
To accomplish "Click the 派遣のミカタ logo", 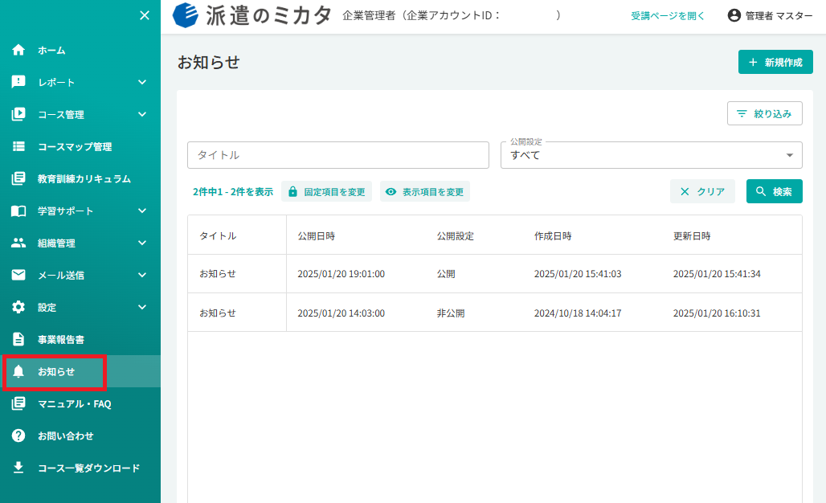I will click(251, 15).
